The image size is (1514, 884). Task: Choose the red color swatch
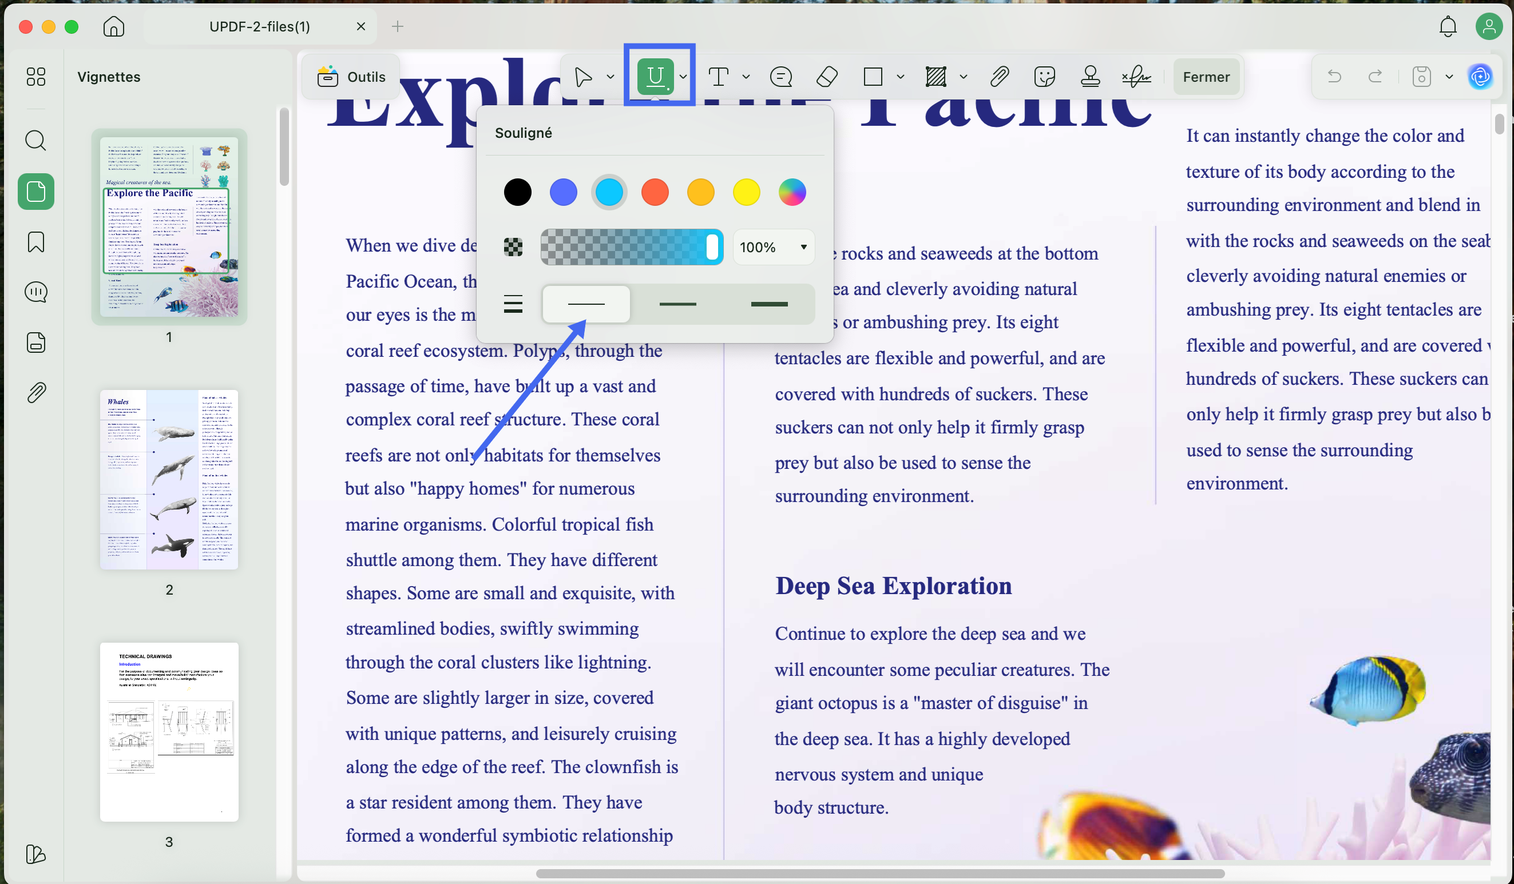pos(655,192)
